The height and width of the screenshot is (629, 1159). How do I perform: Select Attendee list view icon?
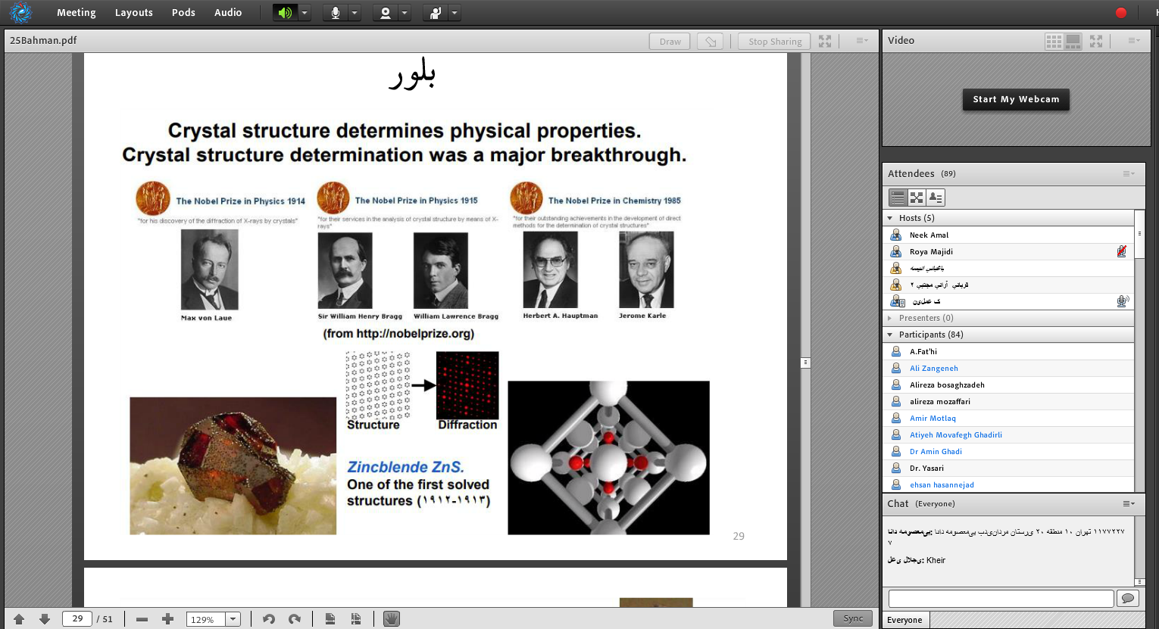point(898,198)
